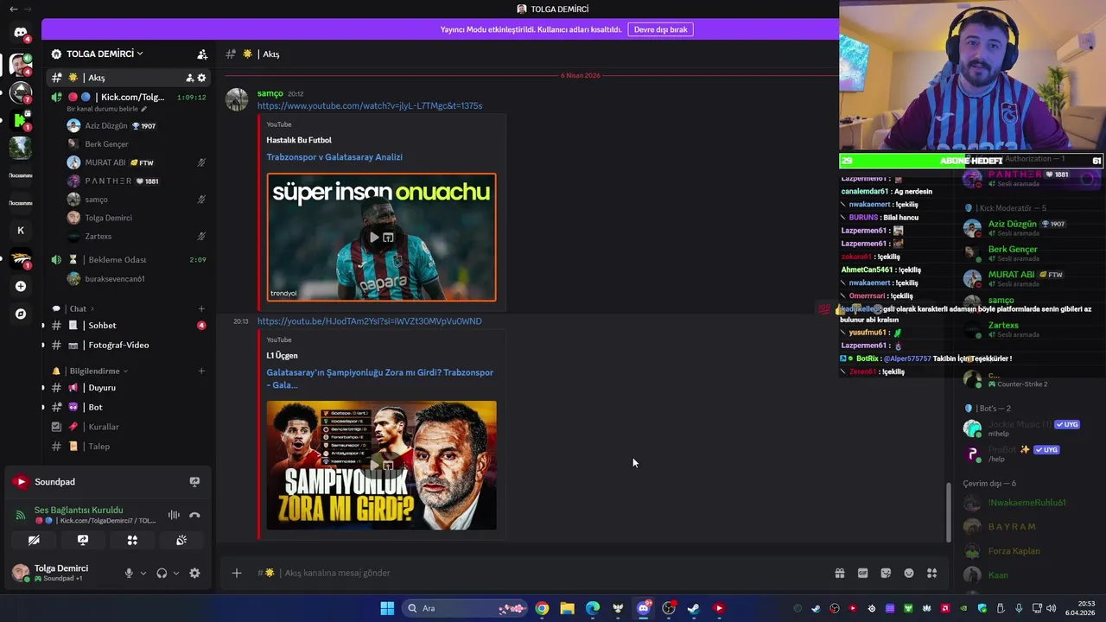Open Discord direct messages home icon
Image resolution: width=1106 pixels, height=622 pixels.
pyautogui.click(x=21, y=33)
